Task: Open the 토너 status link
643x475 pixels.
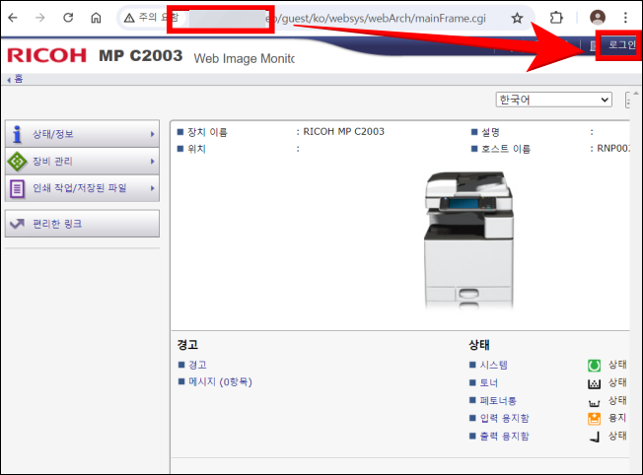Action: (489, 382)
